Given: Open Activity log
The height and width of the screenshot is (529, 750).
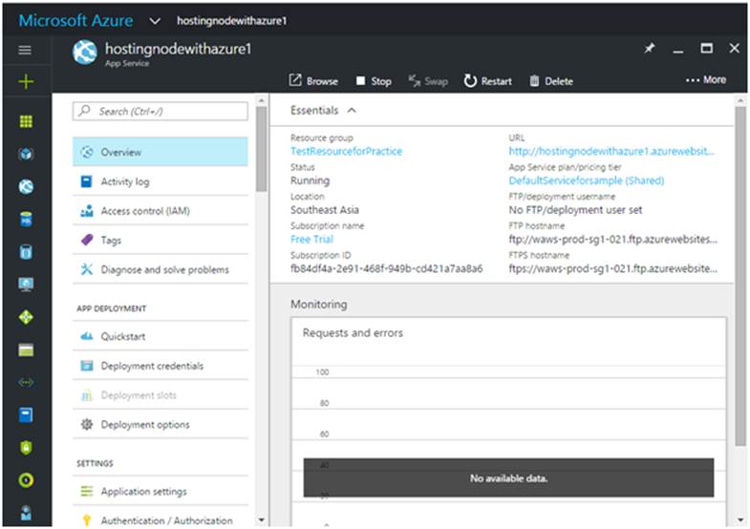Looking at the screenshot, I should coord(161,181).
